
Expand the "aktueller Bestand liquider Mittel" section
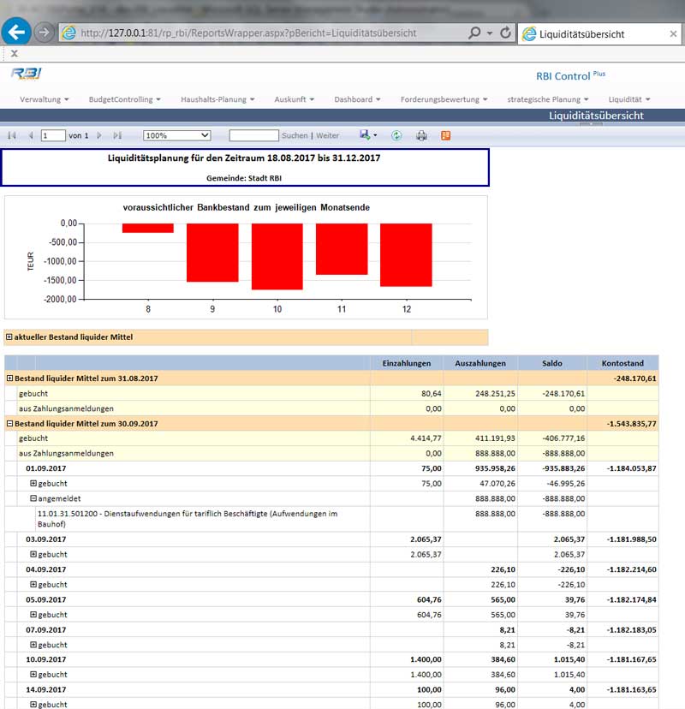[9, 337]
